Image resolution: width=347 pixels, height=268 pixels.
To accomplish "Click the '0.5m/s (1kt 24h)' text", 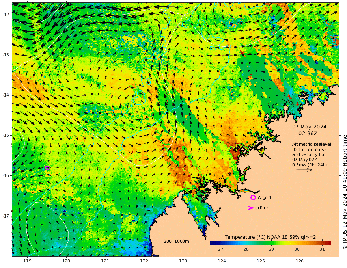I will tap(310, 165).
